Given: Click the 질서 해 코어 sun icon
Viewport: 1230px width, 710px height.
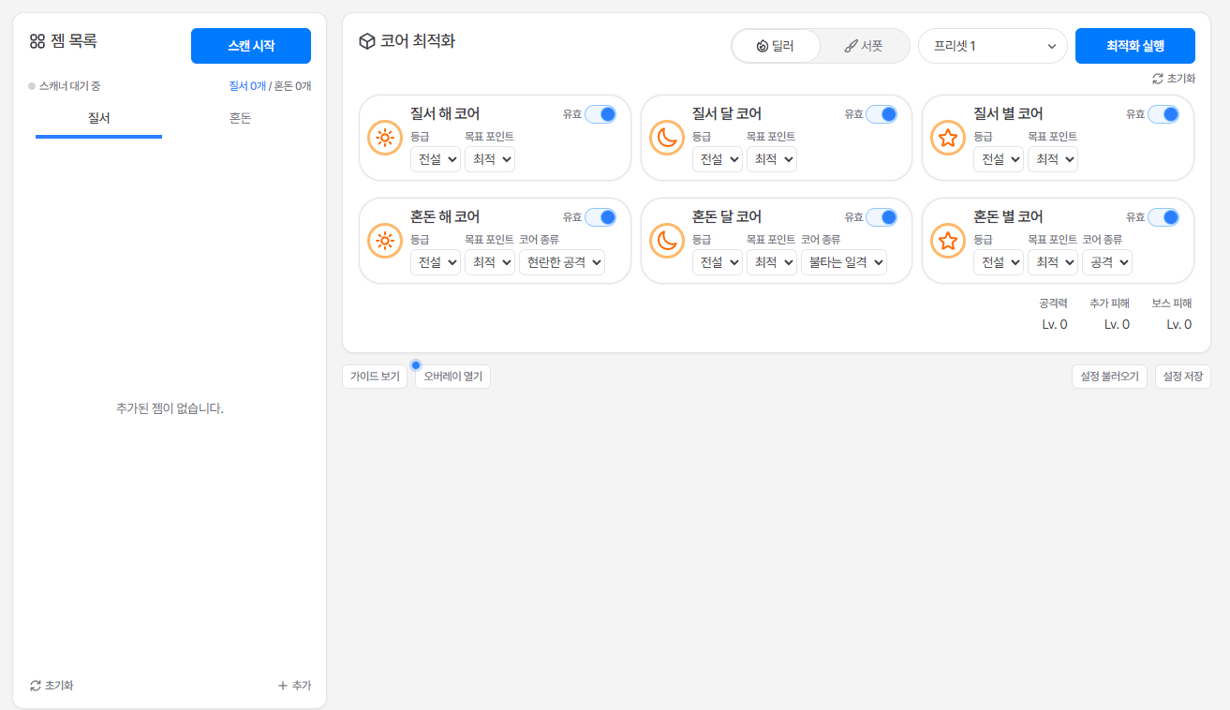Looking at the screenshot, I should (384, 139).
